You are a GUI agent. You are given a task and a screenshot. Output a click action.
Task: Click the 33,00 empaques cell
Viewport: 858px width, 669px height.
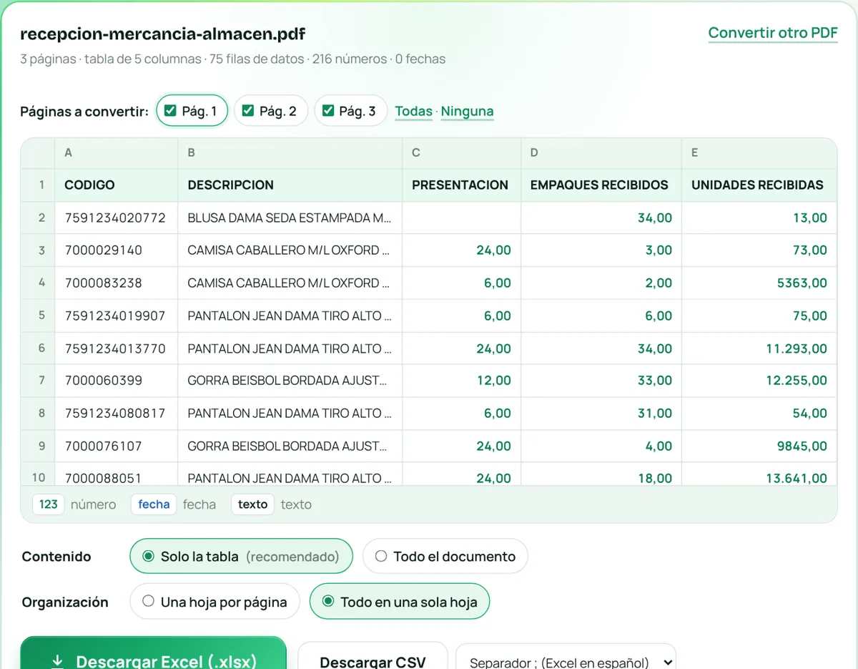(601, 381)
